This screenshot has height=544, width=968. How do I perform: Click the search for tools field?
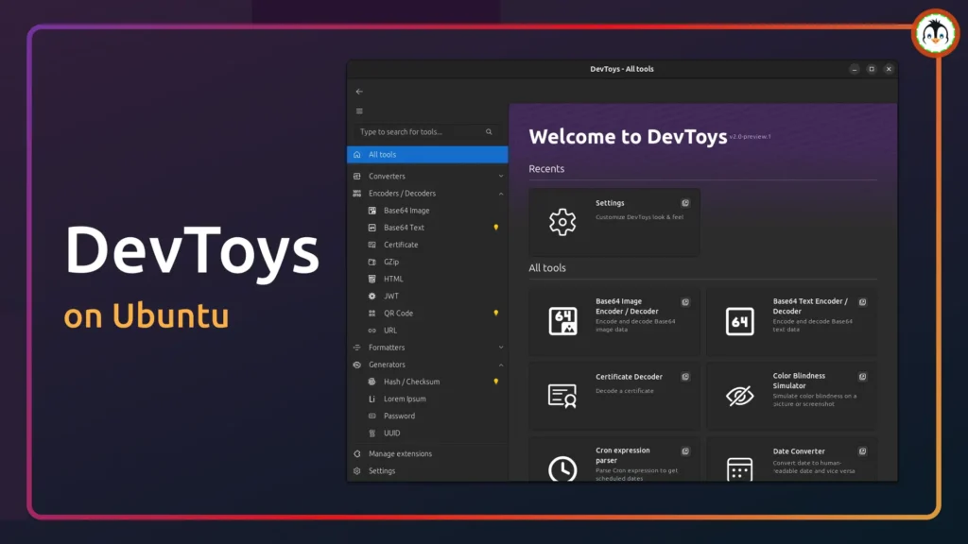416,132
